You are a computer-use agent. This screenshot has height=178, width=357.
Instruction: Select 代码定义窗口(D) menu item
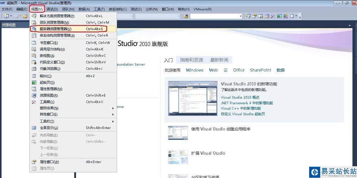[x=73, y=62]
